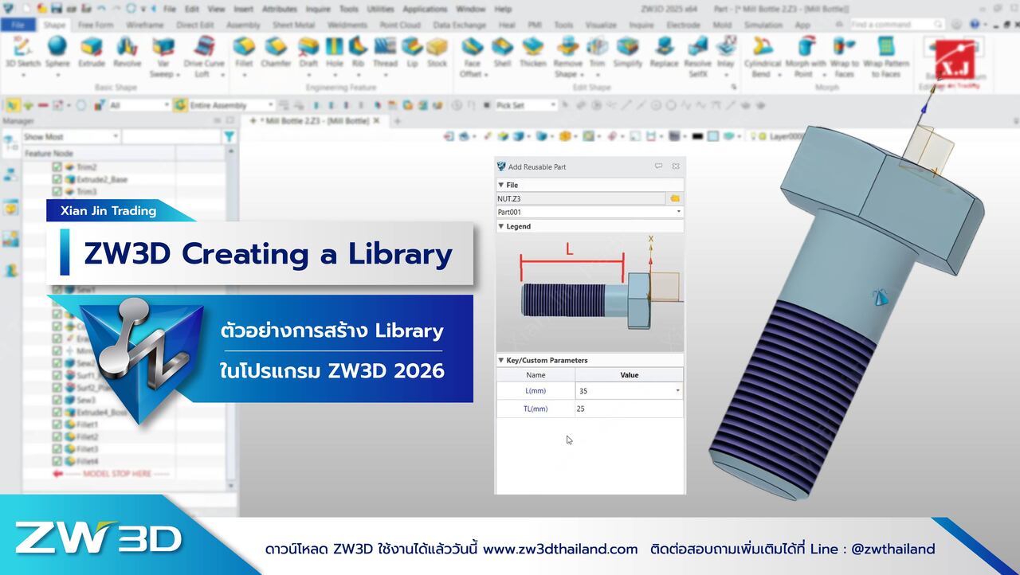Browse for file with folder icon

click(674, 198)
